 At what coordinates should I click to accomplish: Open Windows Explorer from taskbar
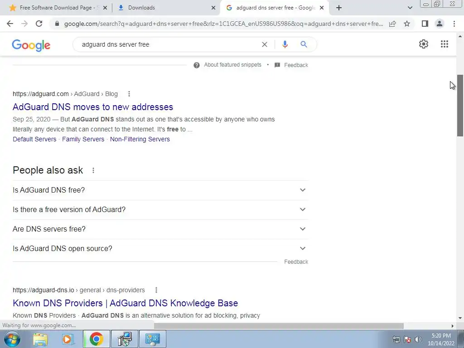click(40, 339)
